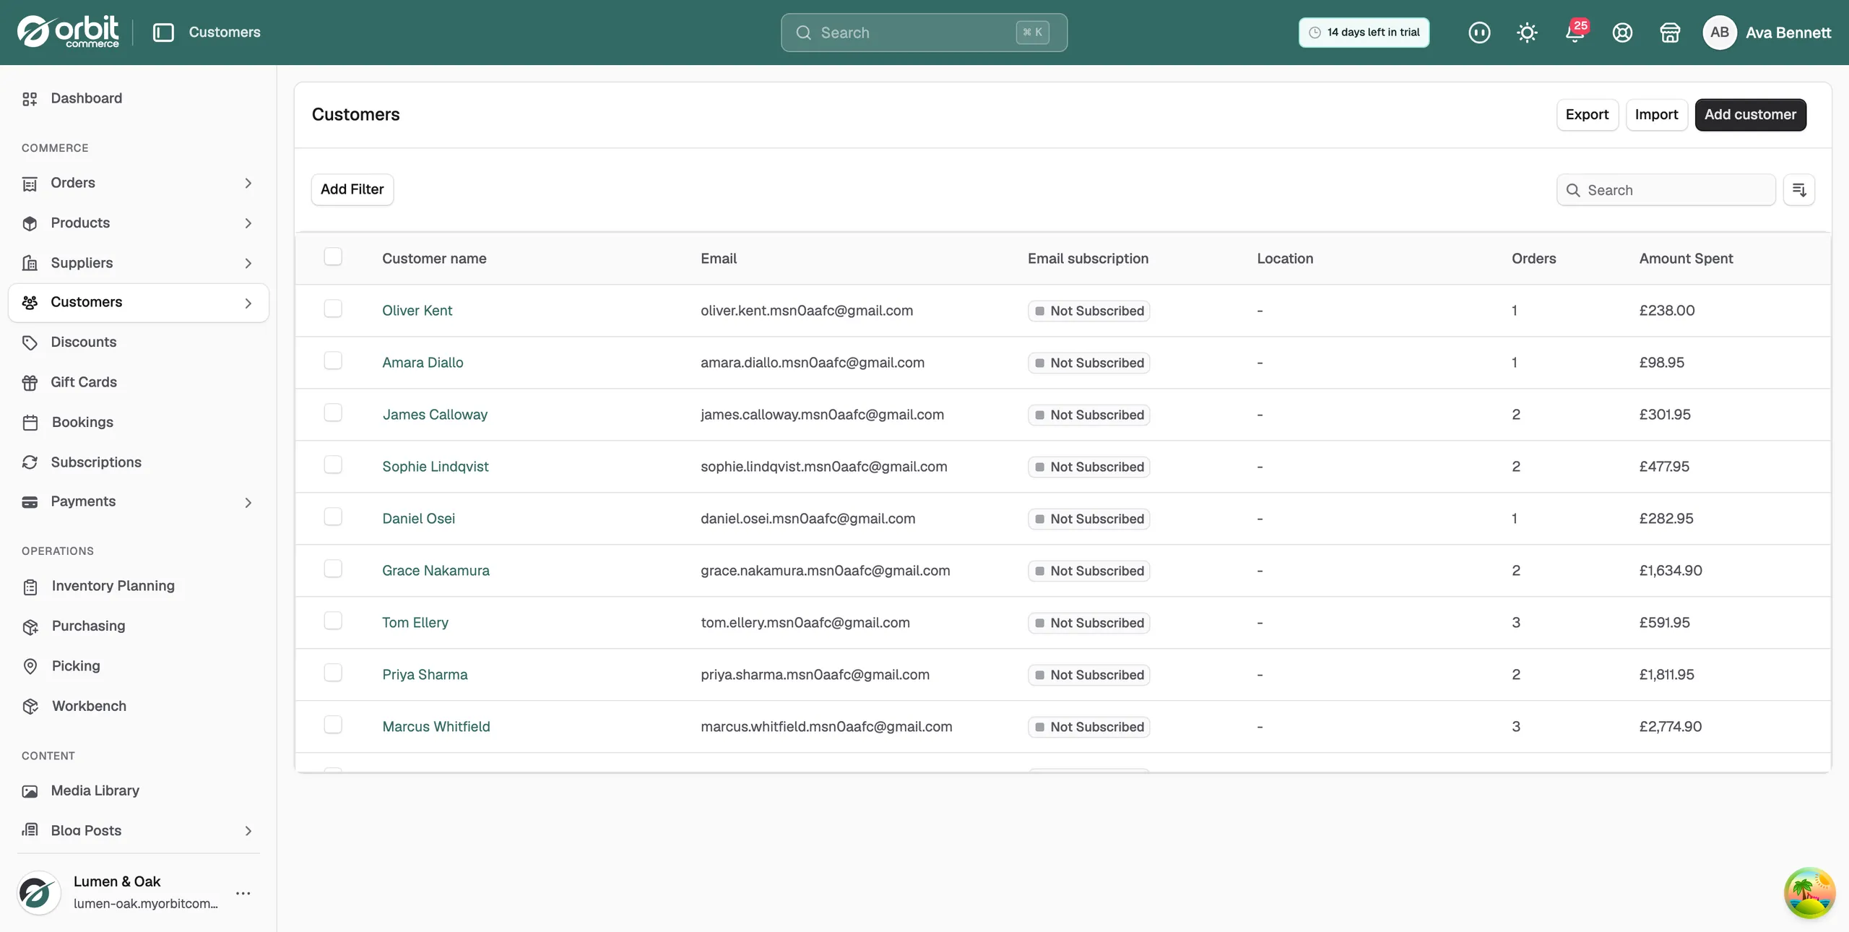Open Inventory Planning in sidebar
This screenshot has height=932, width=1849.
click(138, 586)
